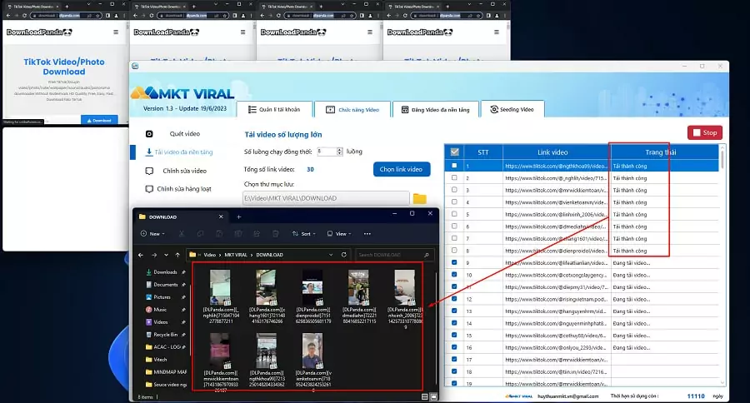Refresh the DOWNLOAD folder view

tap(343, 255)
